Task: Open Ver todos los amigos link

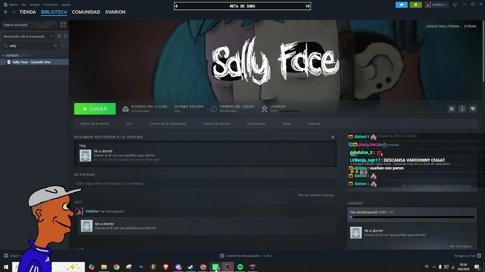Action: point(436,186)
